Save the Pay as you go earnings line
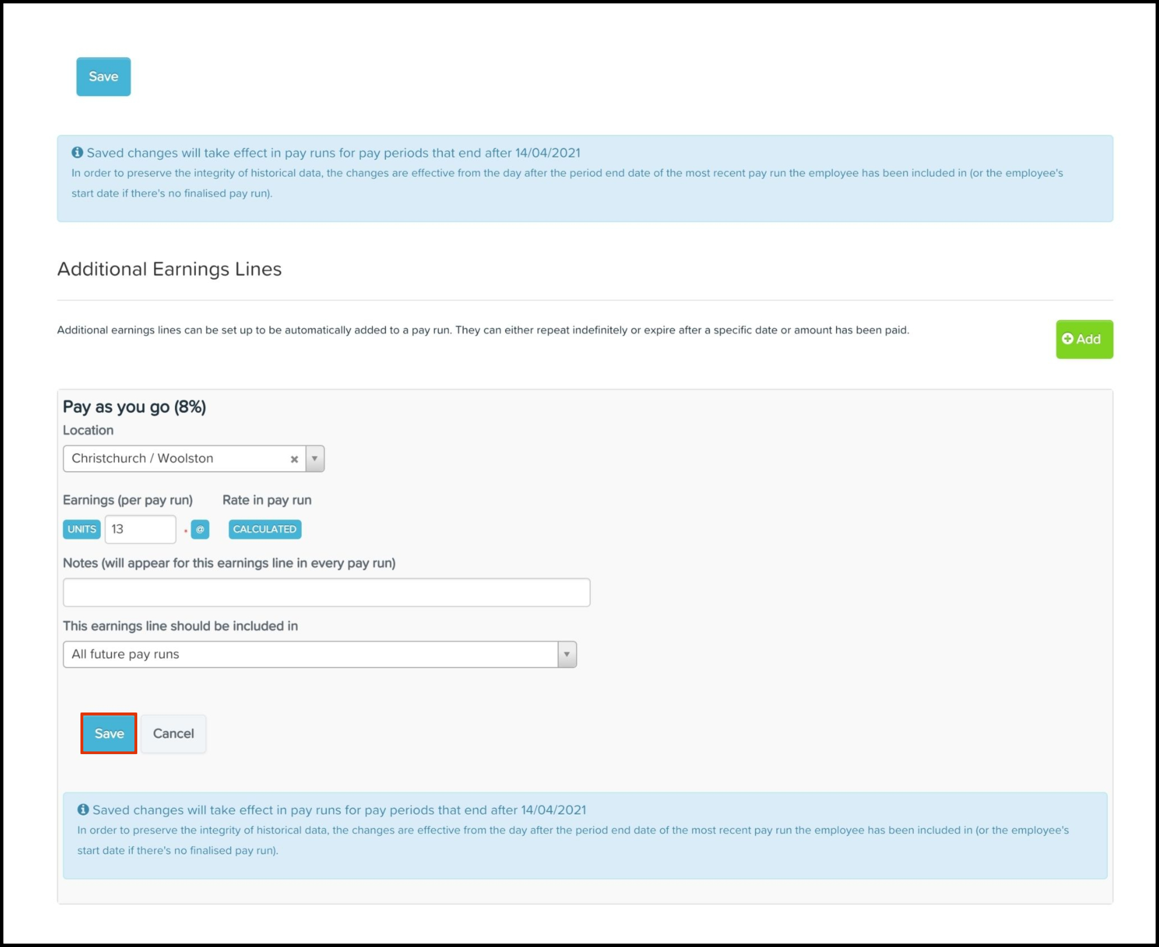 pyautogui.click(x=109, y=733)
